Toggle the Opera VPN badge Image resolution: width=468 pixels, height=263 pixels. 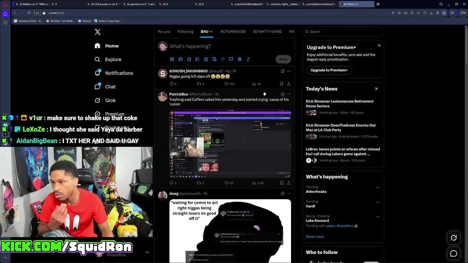pyautogui.click(x=37, y=13)
